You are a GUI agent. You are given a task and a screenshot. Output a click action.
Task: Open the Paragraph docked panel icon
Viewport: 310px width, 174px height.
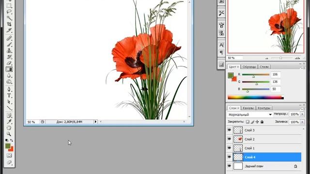221,53
